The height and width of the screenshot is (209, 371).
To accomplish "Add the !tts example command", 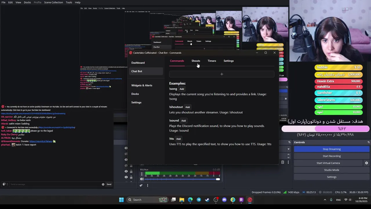I will 179,139.
